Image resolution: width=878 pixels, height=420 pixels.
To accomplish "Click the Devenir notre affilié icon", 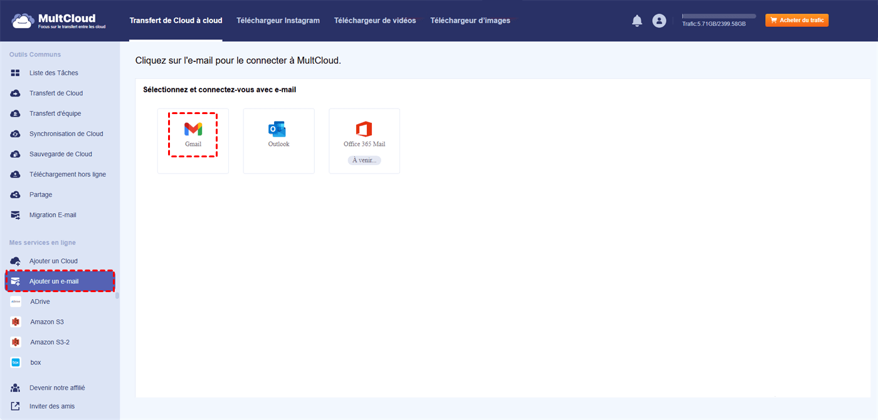I will tap(16, 388).
